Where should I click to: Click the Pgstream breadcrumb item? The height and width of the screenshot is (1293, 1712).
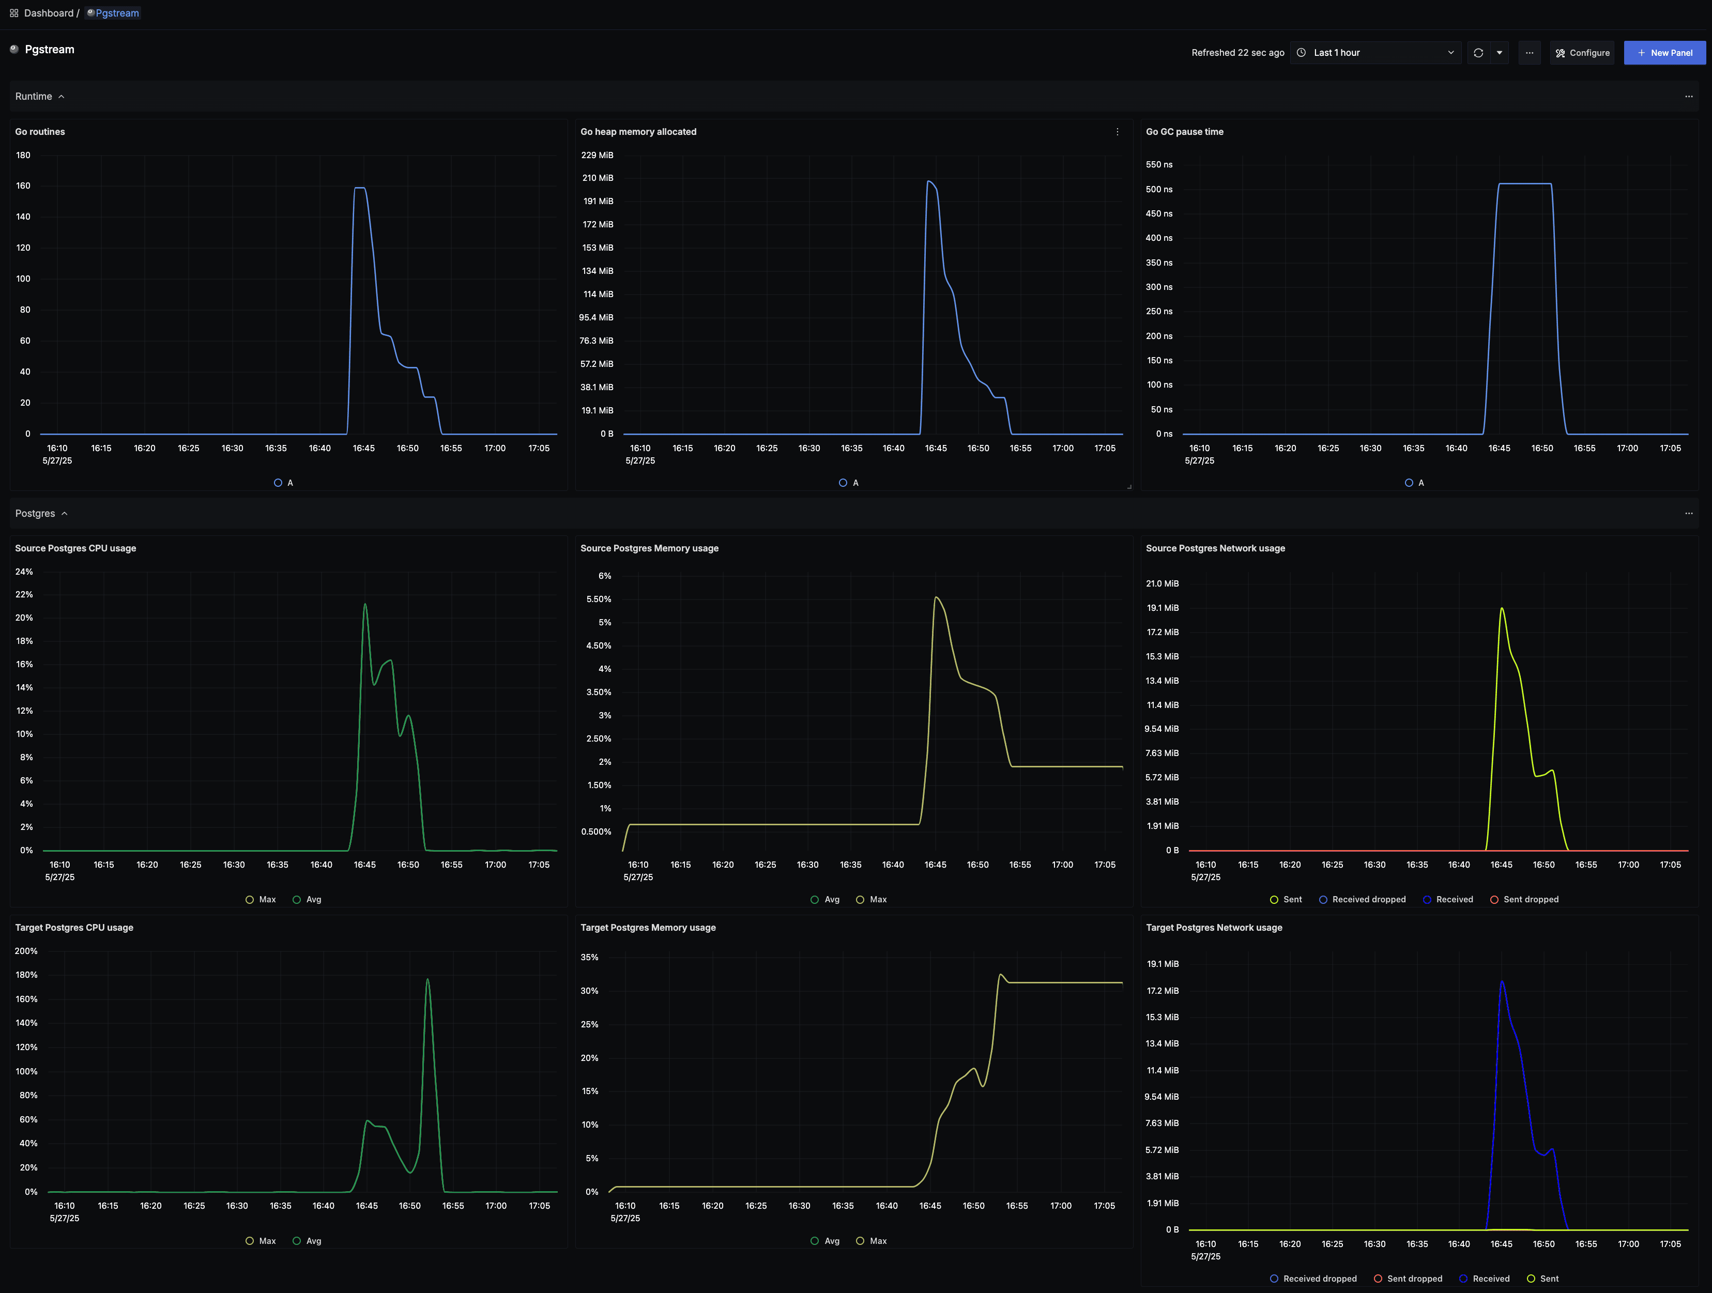tap(117, 13)
